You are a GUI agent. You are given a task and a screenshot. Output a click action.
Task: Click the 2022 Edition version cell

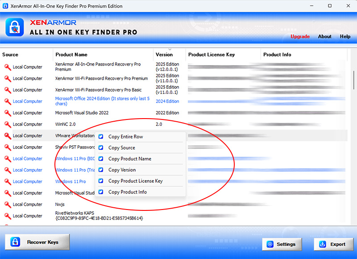[167, 113]
